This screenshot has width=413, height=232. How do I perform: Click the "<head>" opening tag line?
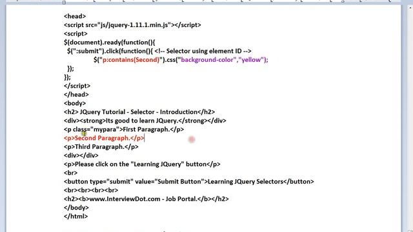(75, 16)
